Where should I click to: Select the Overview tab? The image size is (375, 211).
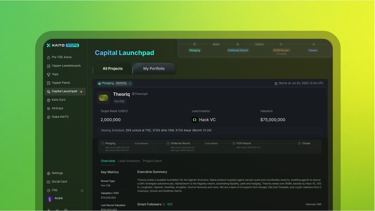tap(108, 161)
